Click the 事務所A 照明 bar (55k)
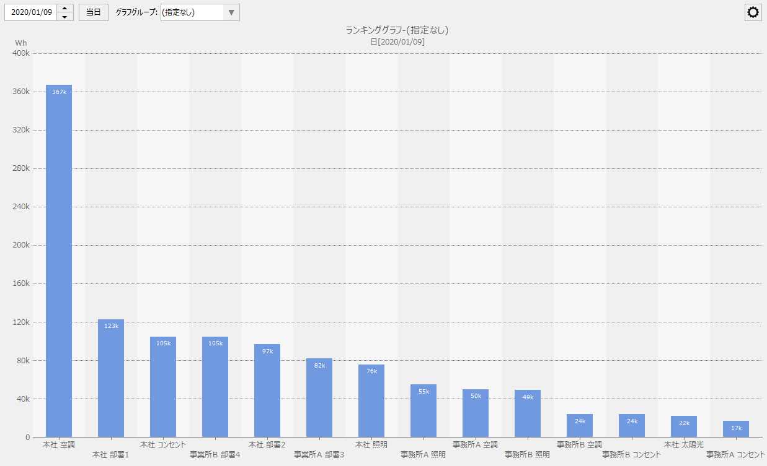 click(423, 410)
